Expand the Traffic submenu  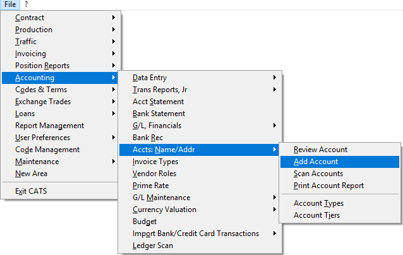click(60, 42)
